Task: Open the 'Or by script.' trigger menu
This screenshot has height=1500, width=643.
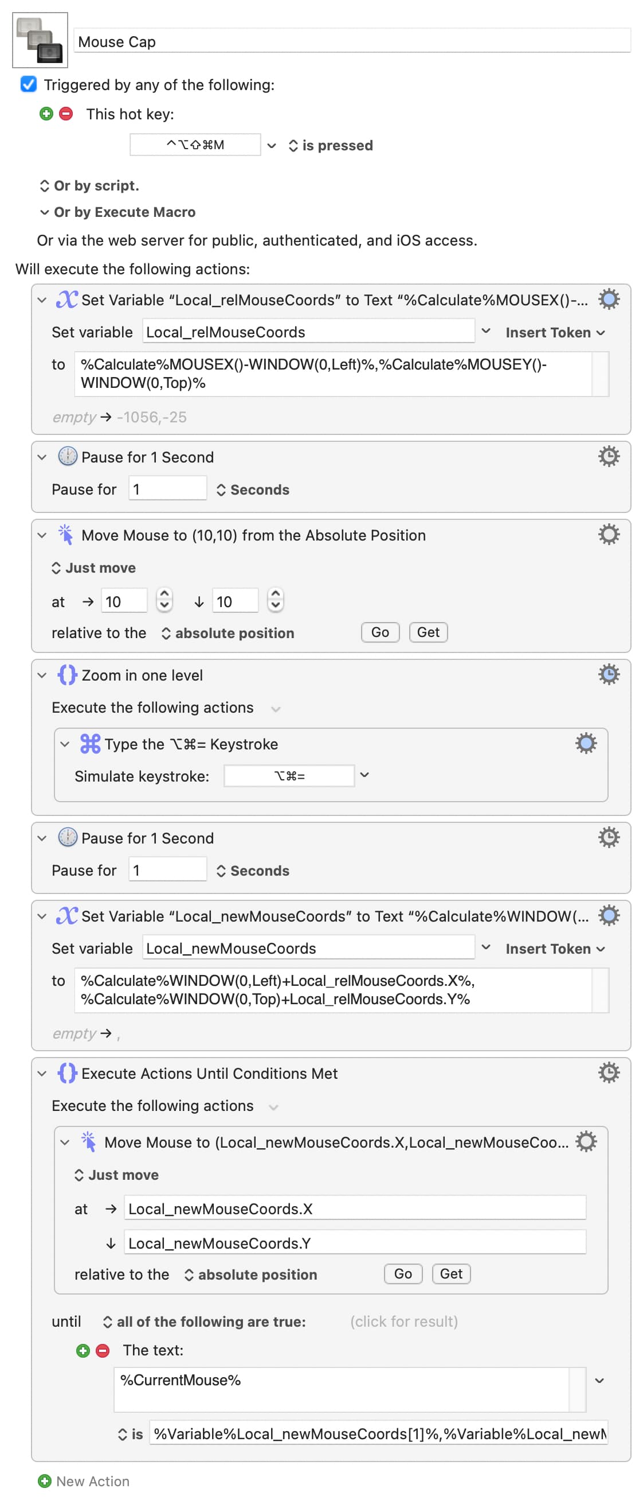Action: click(x=89, y=186)
